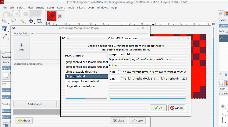Click the new layer icon below layer list
228x127 pixels.
(221, 74)
